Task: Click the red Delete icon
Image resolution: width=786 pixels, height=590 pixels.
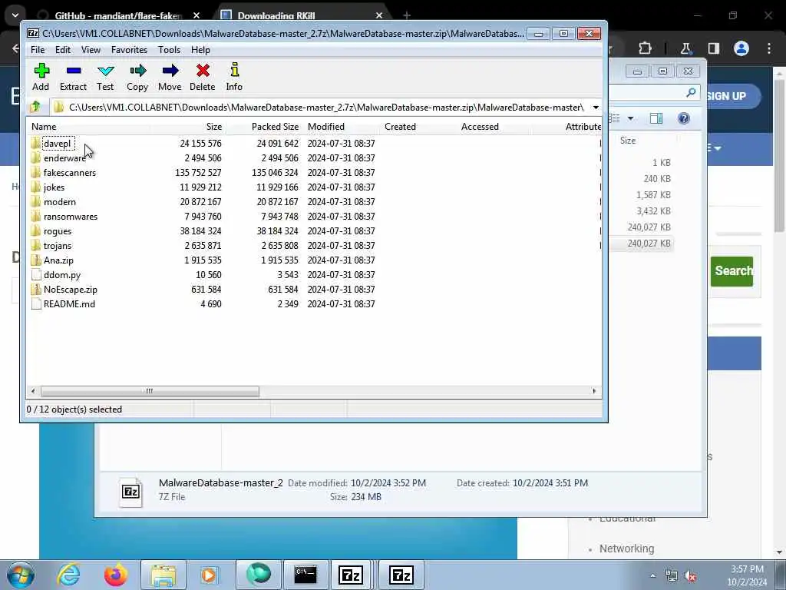Action: [203, 71]
